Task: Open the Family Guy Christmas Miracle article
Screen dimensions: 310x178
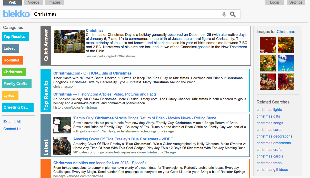Action: click(x=145, y=118)
